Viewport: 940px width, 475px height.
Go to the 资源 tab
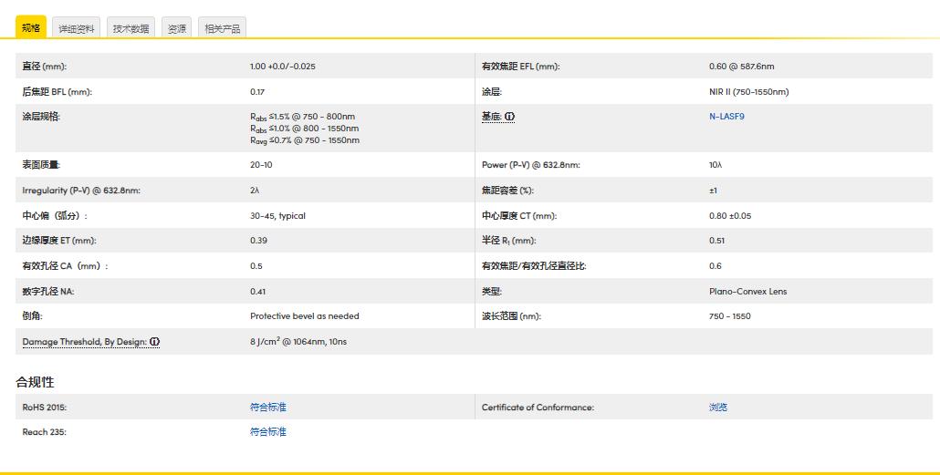pyautogui.click(x=176, y=28)
